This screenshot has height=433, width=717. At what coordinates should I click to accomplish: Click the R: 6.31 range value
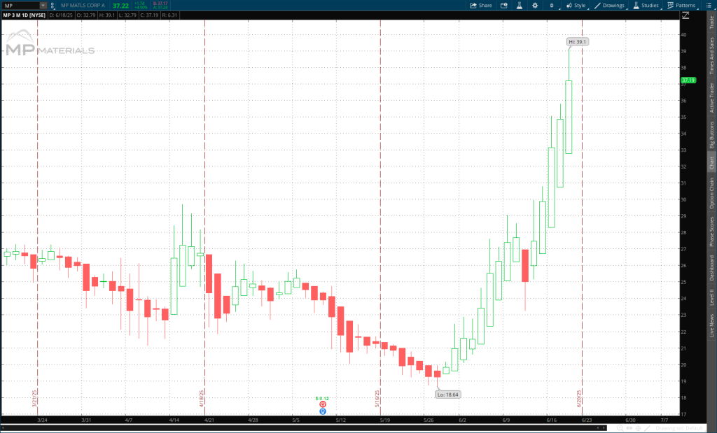pyautogui.click(x=169, y=15)
